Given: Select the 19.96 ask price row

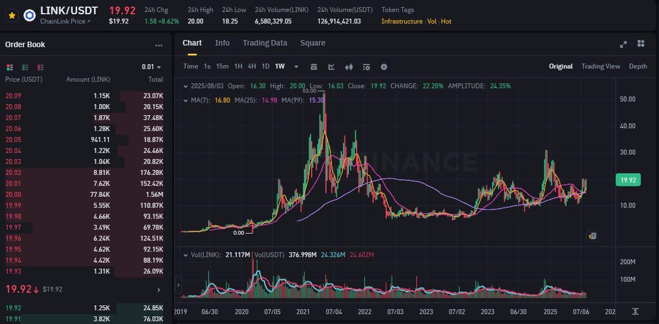Looking at the screenshot, I should pos(84,238).
